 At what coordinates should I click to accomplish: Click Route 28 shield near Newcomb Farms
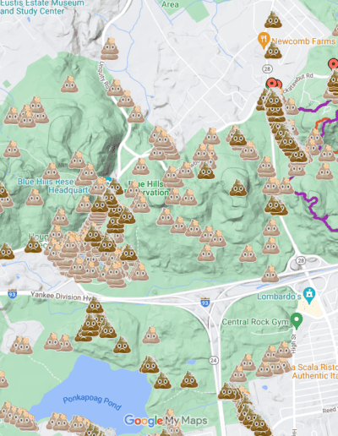point(267,68)
